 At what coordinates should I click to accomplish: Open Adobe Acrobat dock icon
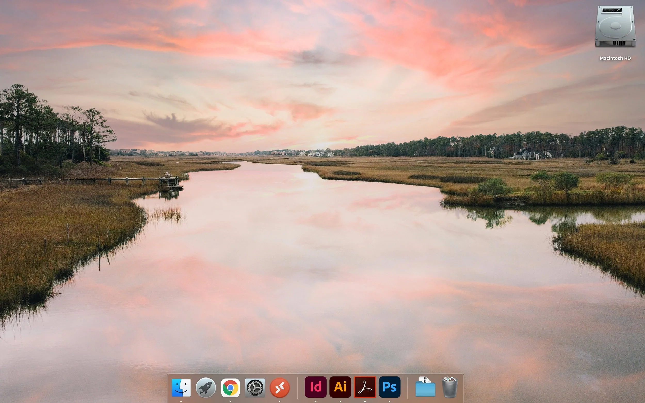coord(365,387)
